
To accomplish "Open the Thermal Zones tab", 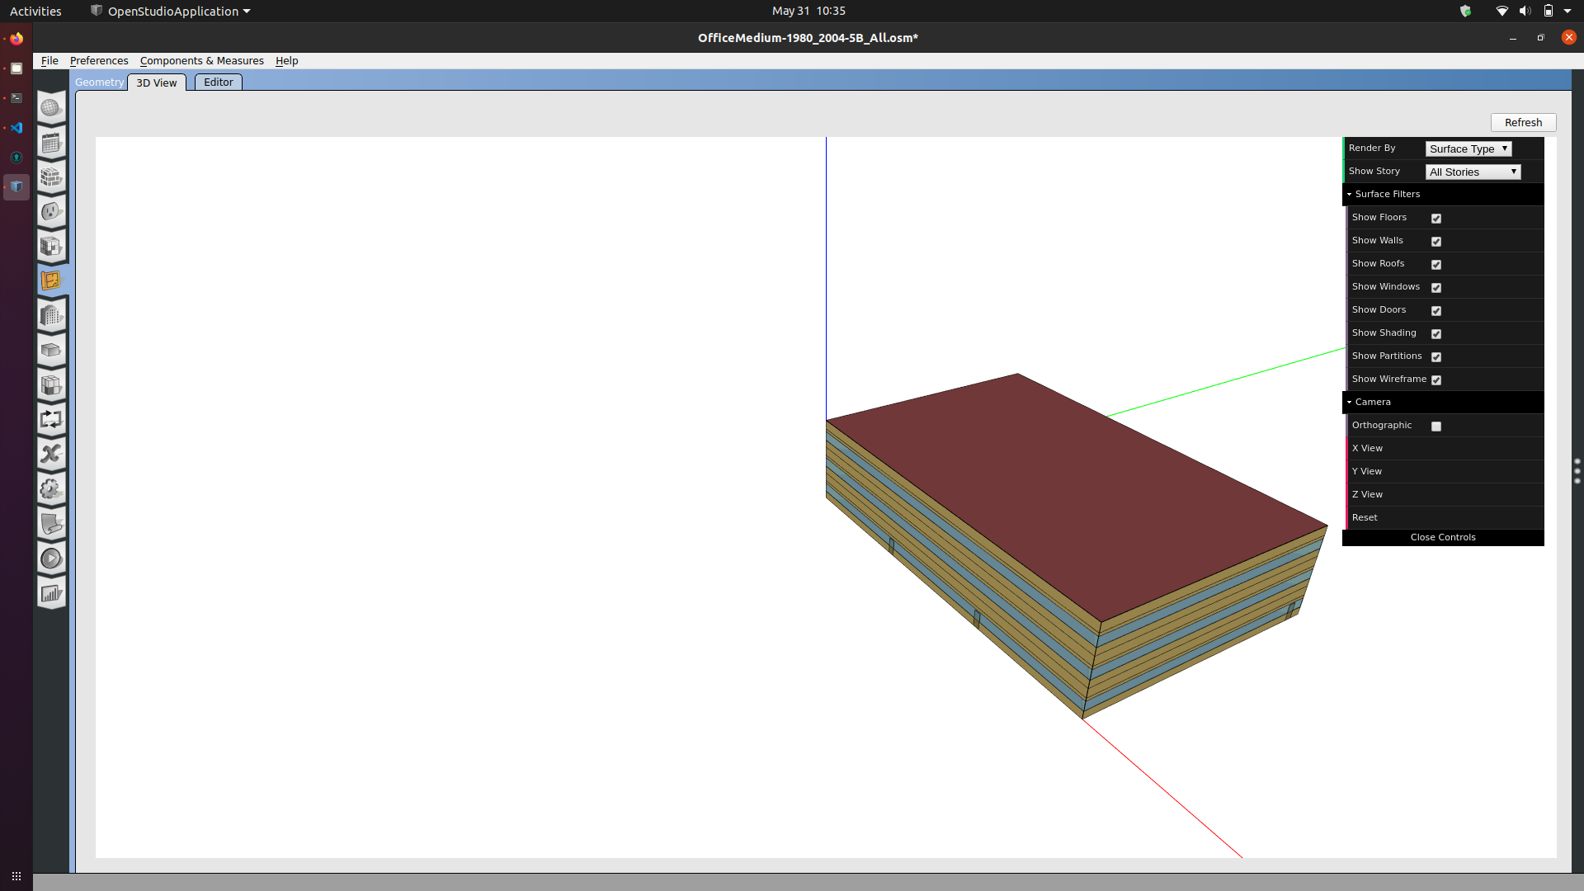I will (x=51, y=384).
